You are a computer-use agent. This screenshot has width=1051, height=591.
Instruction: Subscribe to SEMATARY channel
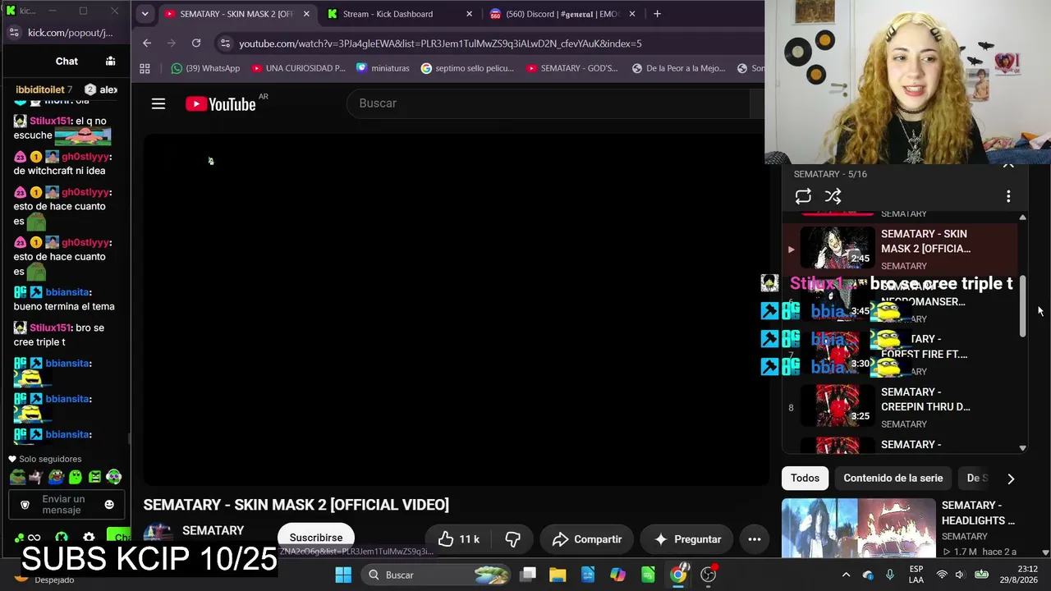coord(316,538)
